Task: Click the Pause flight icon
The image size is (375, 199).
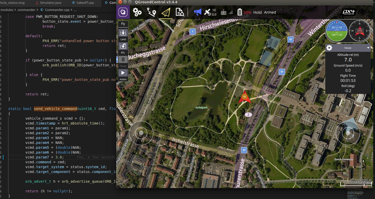Action: click(x=123, y=59)
